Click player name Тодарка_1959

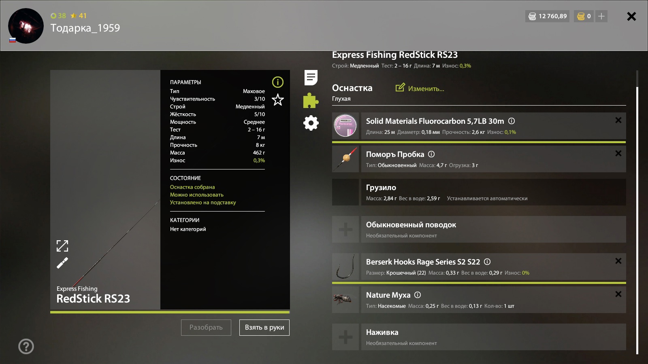tap(85, 28)
